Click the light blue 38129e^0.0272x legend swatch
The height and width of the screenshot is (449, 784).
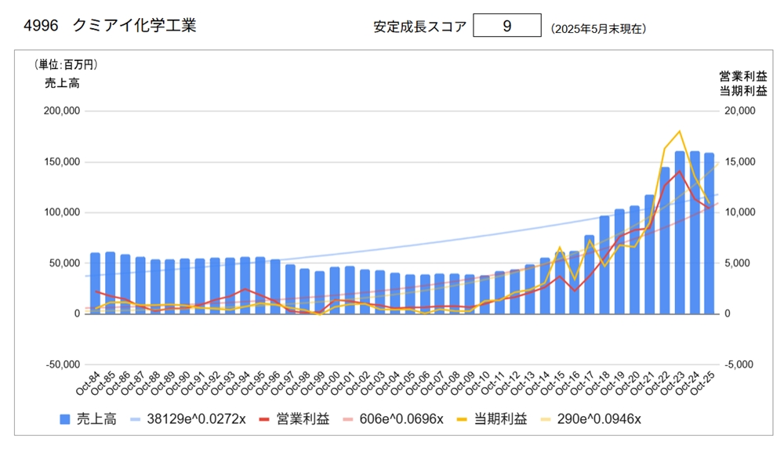136,419
